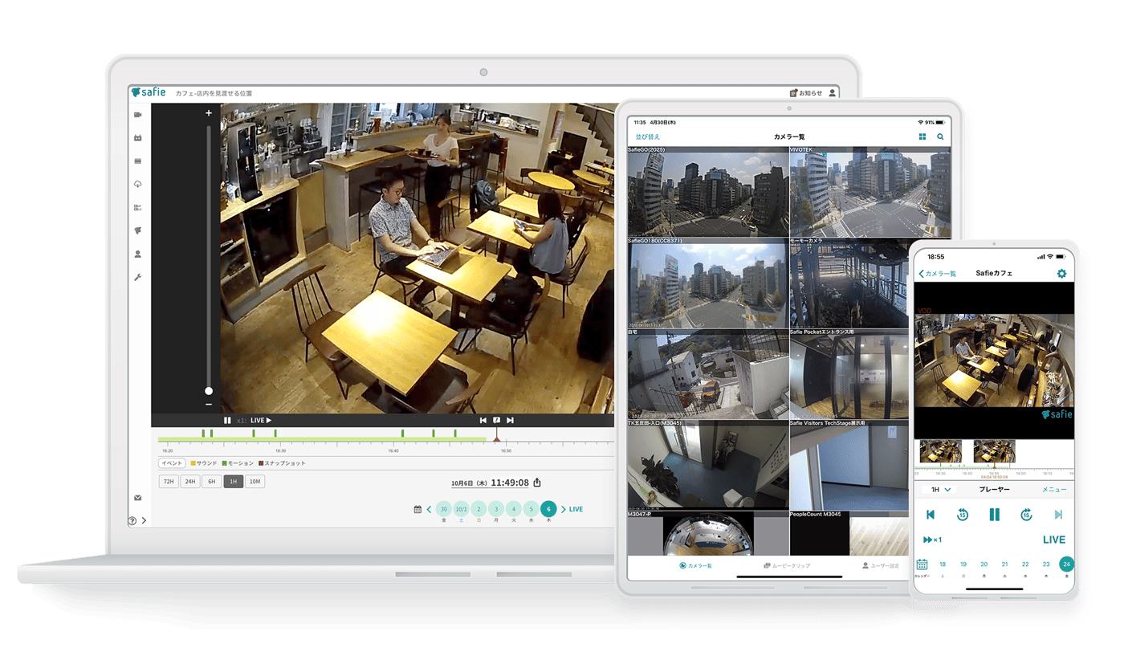Select the 1H timeline range

234,482
